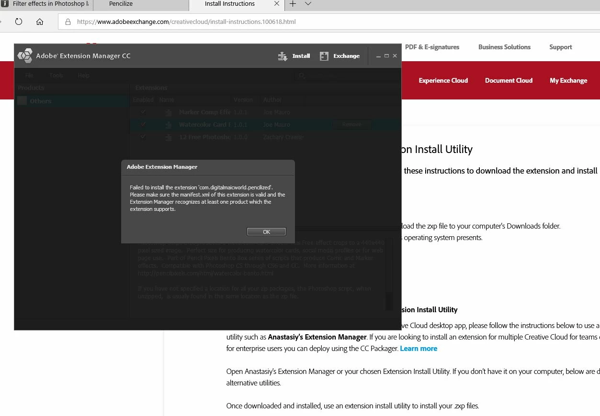Click the Version column header
The image size is (600, 416).
coord(243,100)
